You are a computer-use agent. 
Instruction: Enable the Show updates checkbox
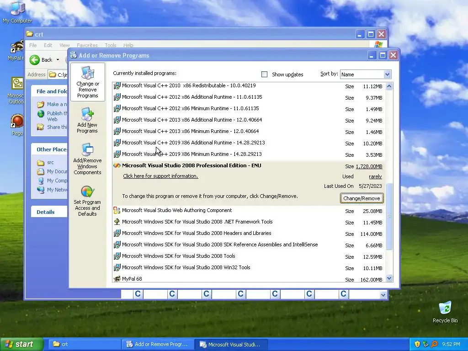264,74
